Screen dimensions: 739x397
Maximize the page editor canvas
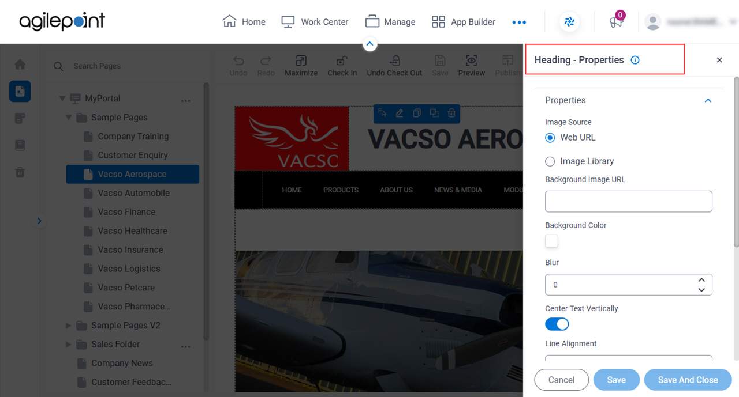(301, 61)
